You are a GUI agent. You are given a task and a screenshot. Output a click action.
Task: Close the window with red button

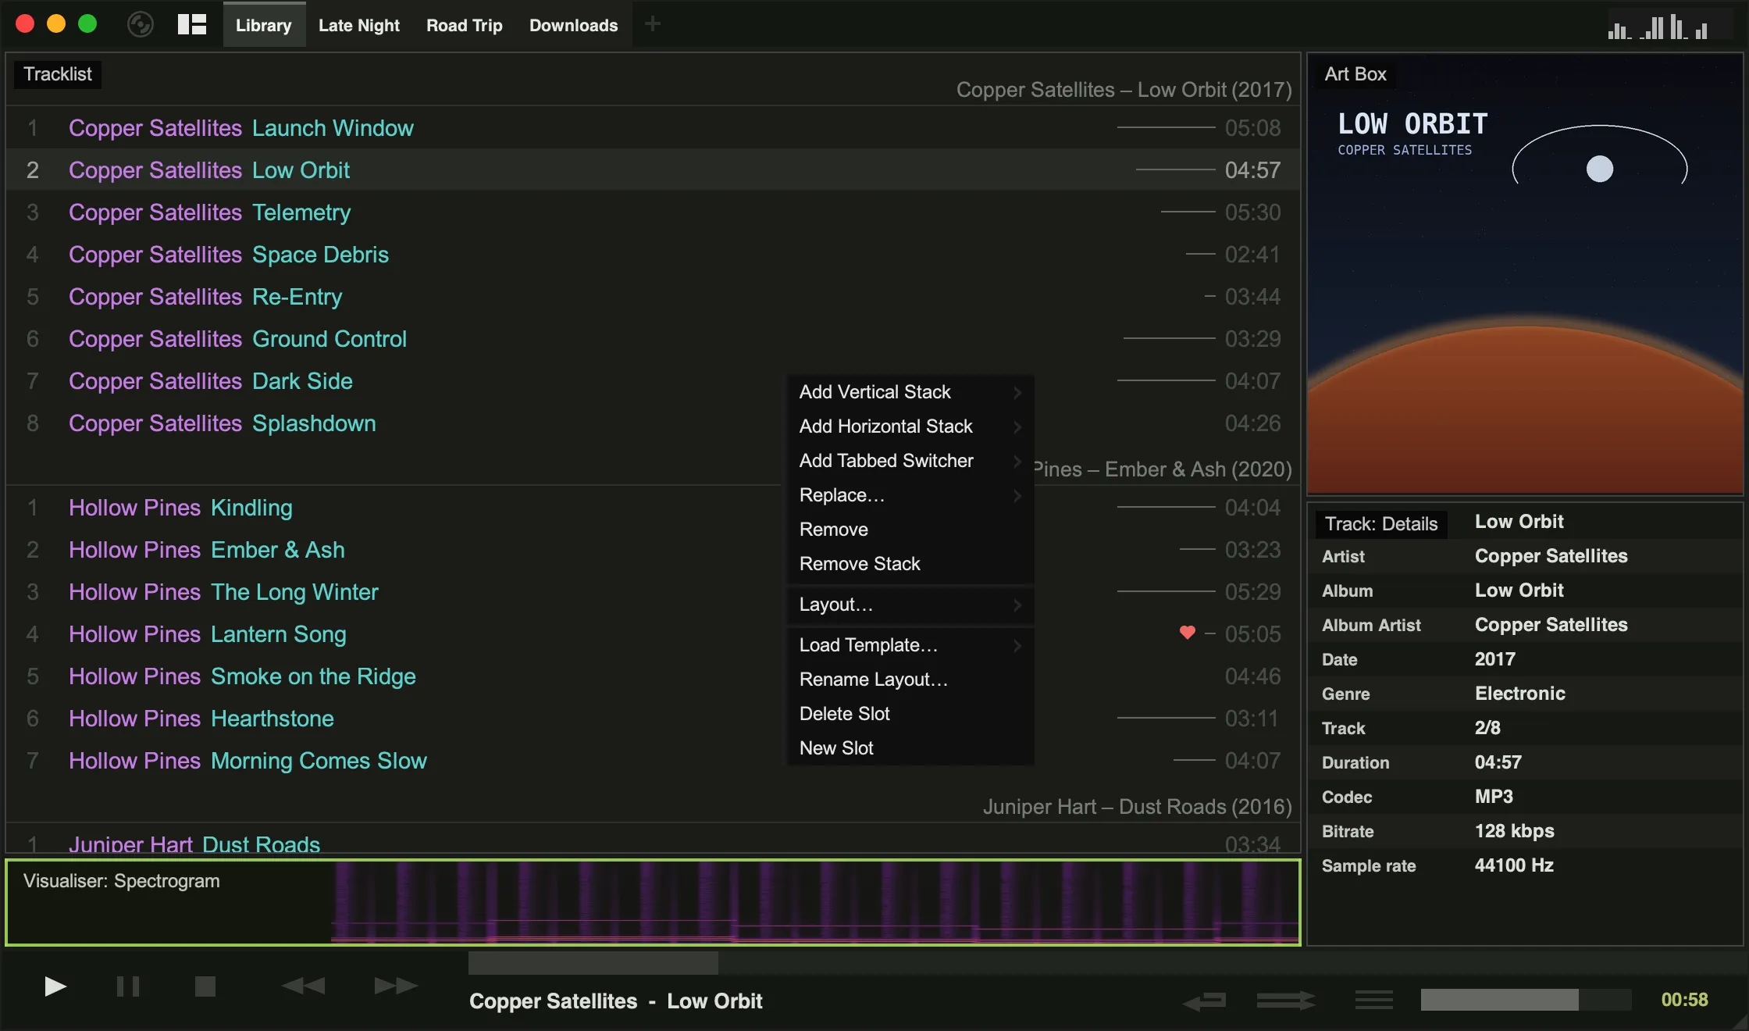[x=25, y=24]
